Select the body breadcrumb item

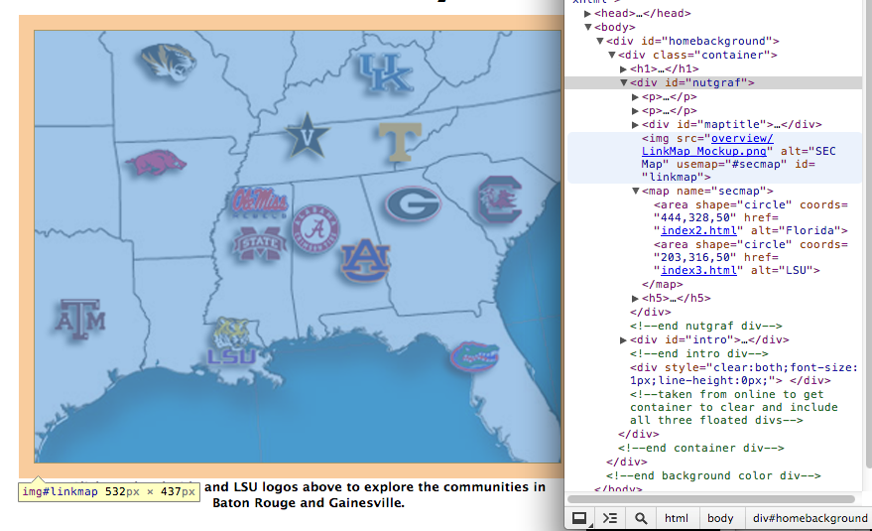[720, 518]
